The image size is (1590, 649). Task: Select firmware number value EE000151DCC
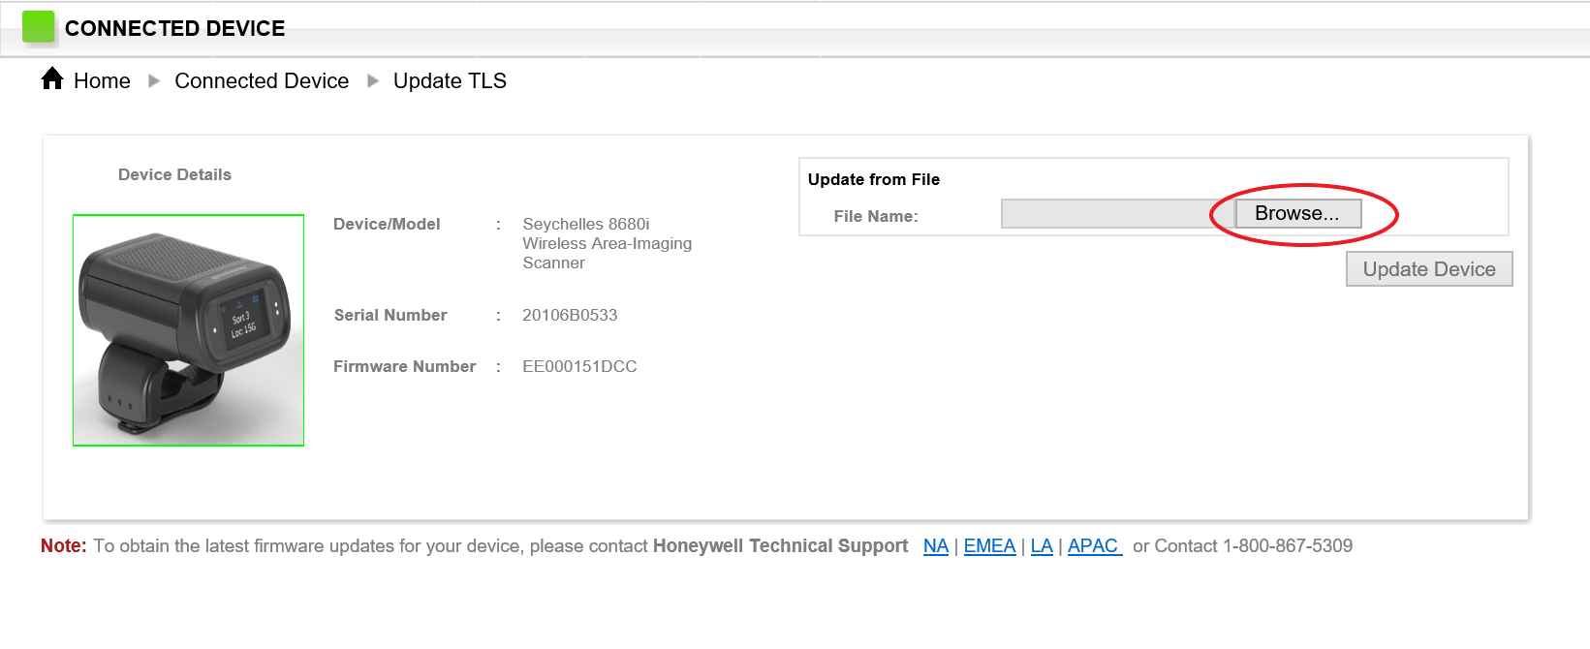(x=579, y=366)
